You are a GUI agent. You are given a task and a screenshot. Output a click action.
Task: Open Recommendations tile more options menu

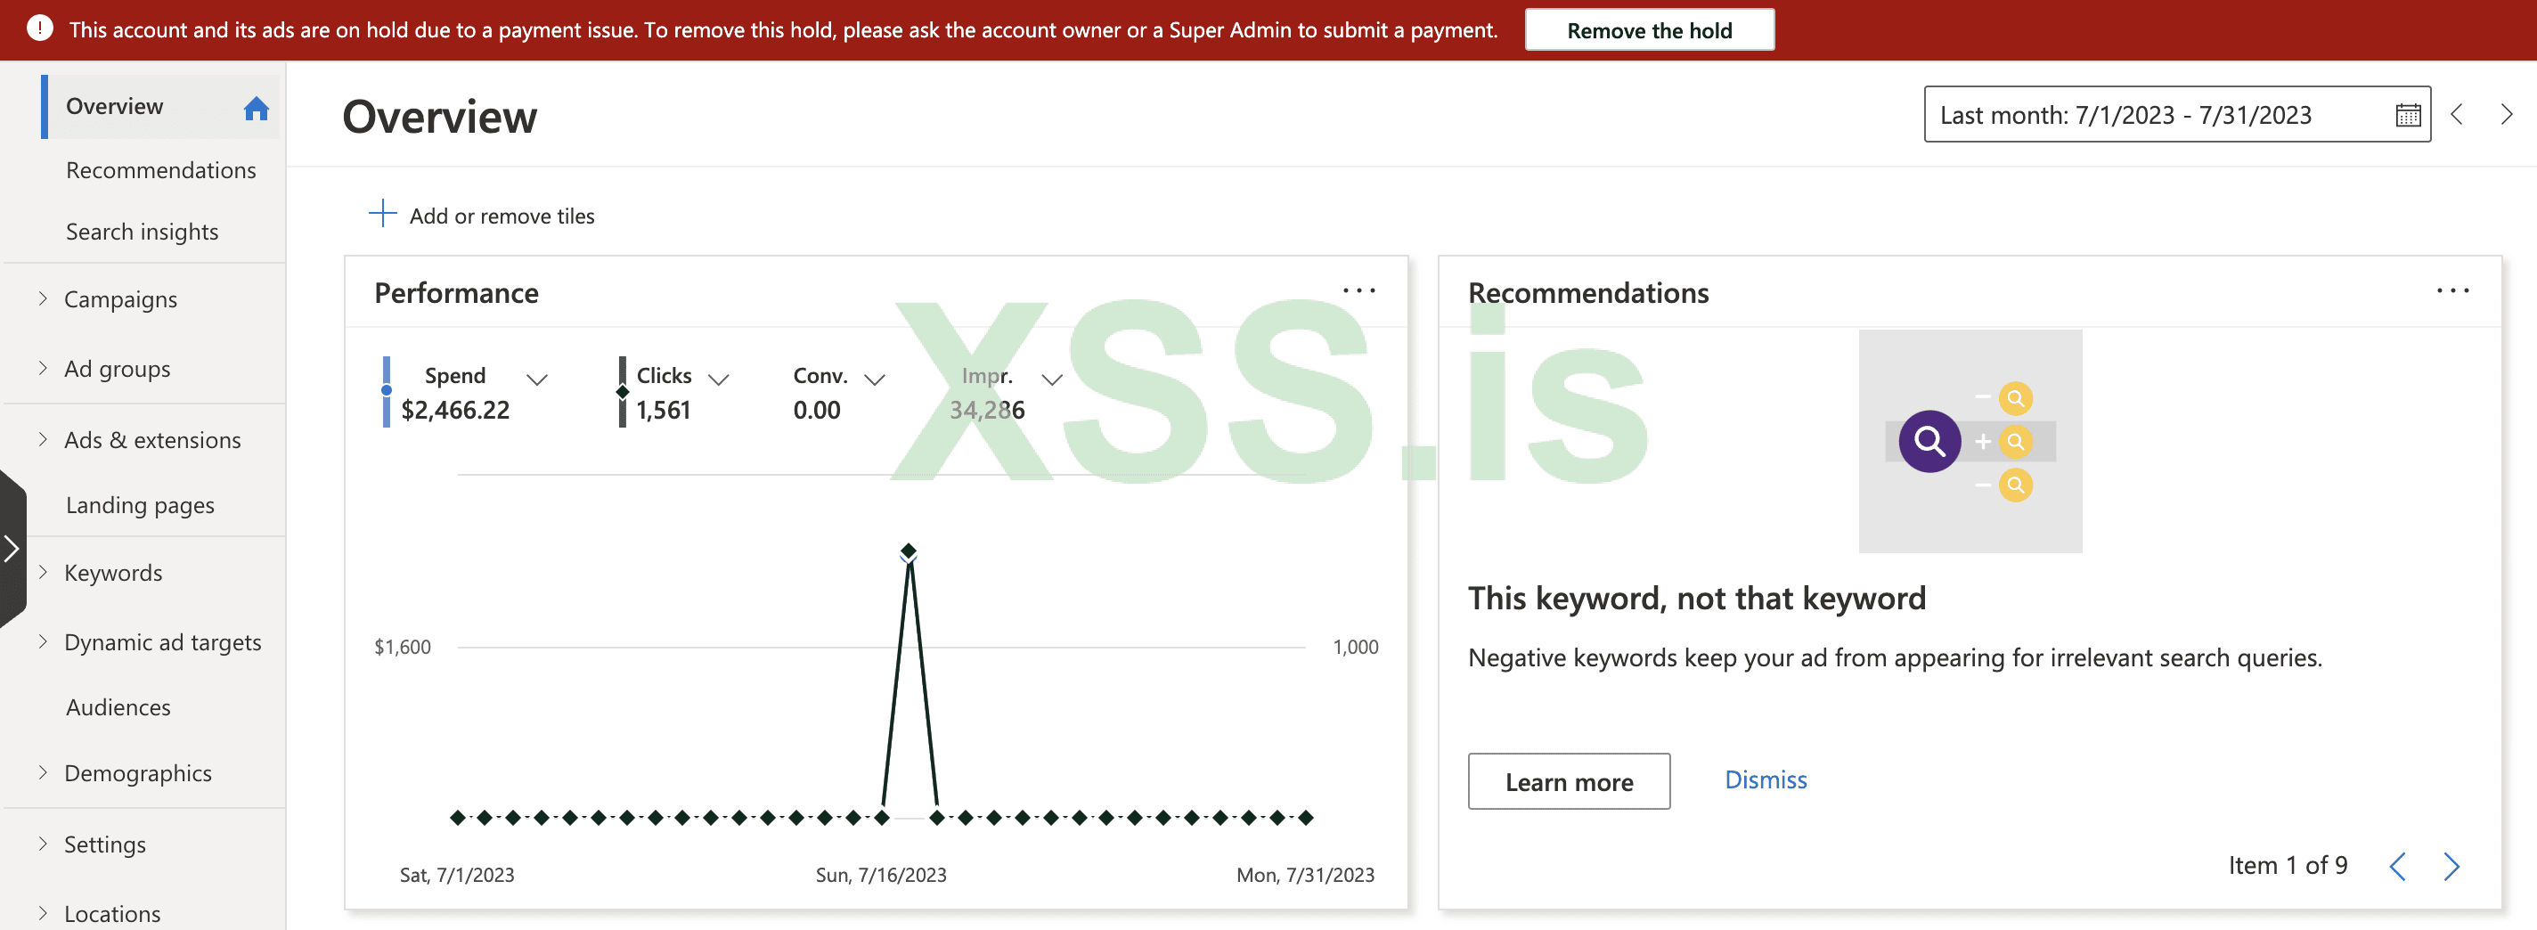pyautogui.click(x=2452, y=290)
